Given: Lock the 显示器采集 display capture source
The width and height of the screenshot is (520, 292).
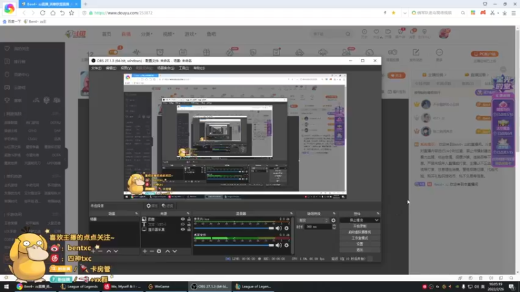Looking at the screenshot, I should 188,230.
